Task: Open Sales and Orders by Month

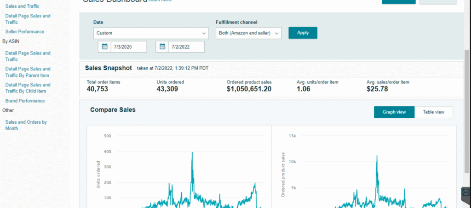Action: 26,125
